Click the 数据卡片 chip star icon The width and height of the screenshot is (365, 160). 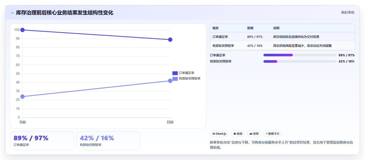point(267,134)
